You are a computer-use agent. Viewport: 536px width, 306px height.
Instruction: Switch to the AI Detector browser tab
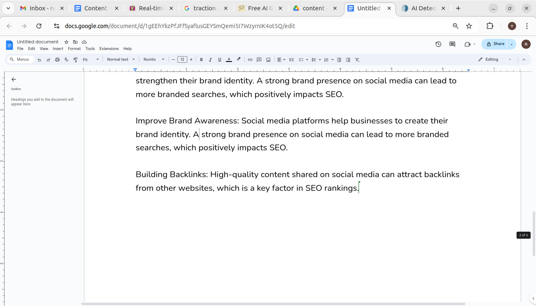[x=423, y=8]
